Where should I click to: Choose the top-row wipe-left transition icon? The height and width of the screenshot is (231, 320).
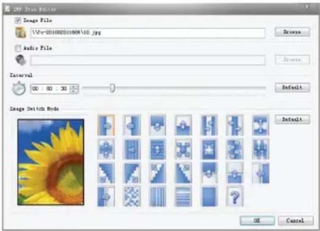(132, 125)
